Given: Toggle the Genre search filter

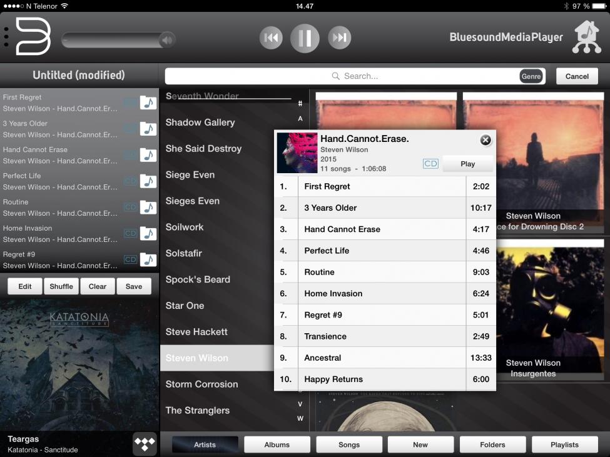Looking at the screenshot, I should tap(531, 76).
